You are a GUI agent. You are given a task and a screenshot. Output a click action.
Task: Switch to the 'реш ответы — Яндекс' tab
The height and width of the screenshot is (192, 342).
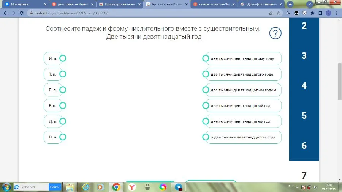point(73,4)
